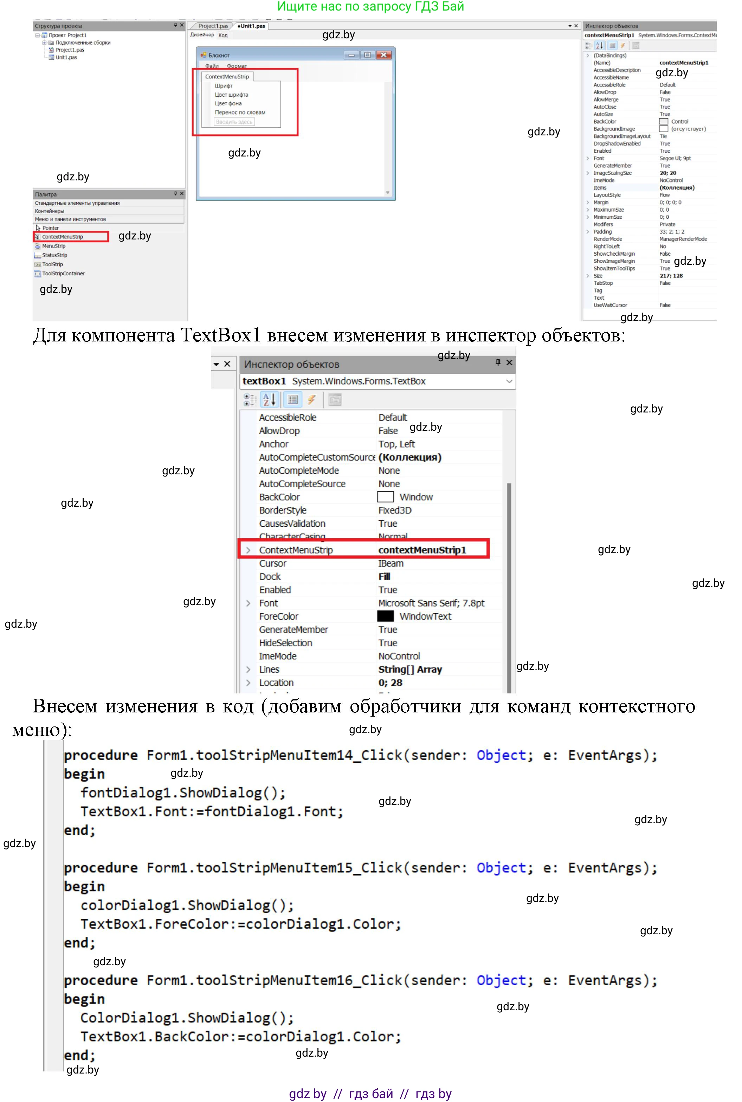
Task: Select the ToolStrip component in the palette
Action: [52, 264]
